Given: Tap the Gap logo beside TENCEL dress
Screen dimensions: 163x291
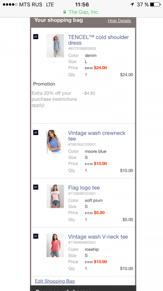Looking at the screenshot, I should point(35,37).
